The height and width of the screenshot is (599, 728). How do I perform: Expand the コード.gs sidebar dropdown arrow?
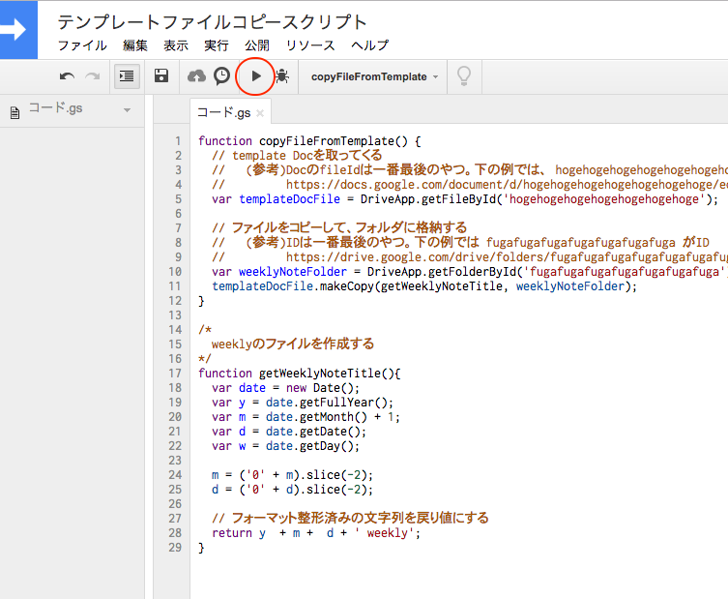point(127,110)
